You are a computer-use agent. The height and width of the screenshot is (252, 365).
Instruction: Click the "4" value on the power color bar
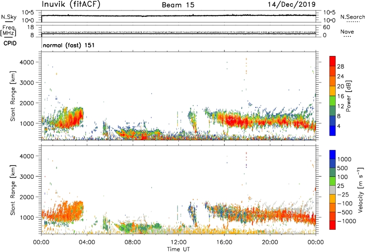(339, 126)
